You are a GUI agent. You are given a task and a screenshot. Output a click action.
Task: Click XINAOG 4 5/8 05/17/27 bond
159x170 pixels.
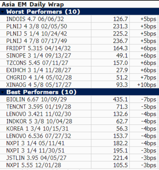tap(39, 85)
